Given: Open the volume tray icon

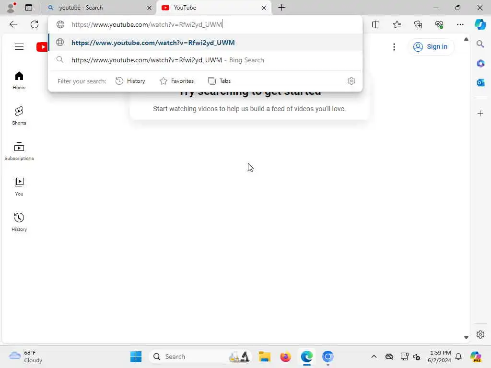Looking at the screenshot, I should (417, 356).
